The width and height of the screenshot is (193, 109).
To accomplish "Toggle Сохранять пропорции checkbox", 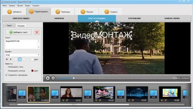I will tap(6, 75).
